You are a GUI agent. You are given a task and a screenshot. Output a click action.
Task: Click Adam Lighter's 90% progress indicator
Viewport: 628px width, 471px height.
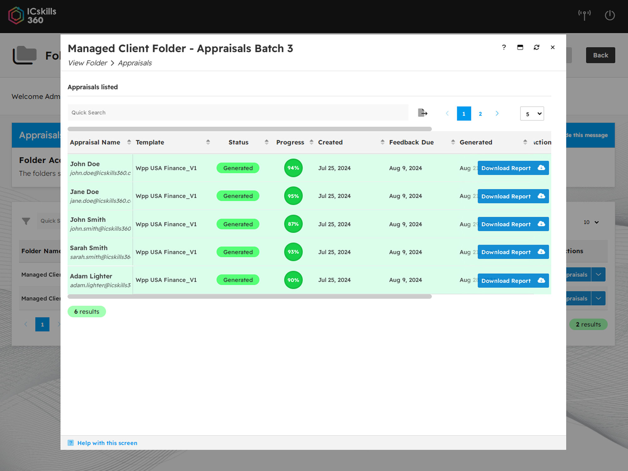click(293, 280)
